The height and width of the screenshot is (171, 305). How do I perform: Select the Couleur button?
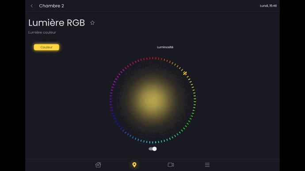[46, 47]
